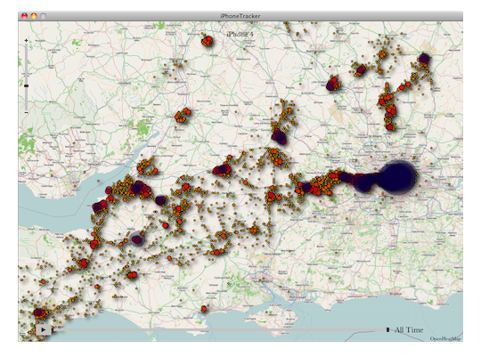Click the lone red marker near the south coast
The width and height of the screenshot is (481, 356).
(204, 309)
